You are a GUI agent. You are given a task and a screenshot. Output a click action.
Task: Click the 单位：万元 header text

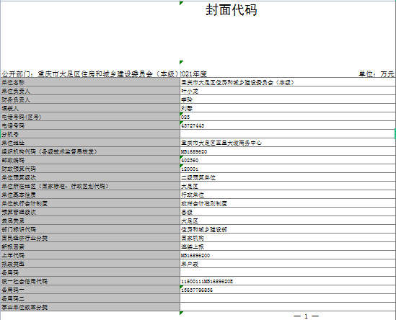pyautogui.click(x=377, y=74)
